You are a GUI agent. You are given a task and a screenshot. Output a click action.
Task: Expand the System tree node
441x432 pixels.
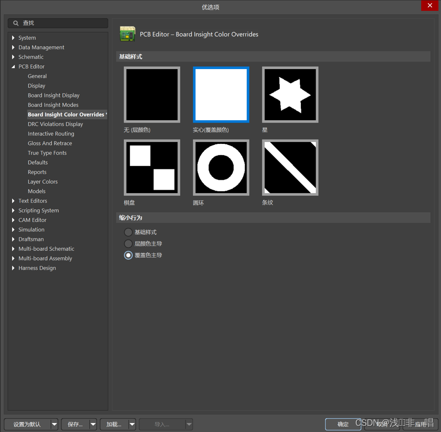point(13,38)
